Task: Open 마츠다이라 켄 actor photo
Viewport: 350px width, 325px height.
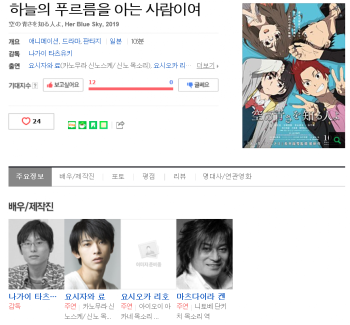Action: click(x=204, y=254)
